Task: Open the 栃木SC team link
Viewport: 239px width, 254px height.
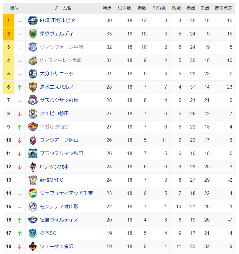Action: pos(48,233)
